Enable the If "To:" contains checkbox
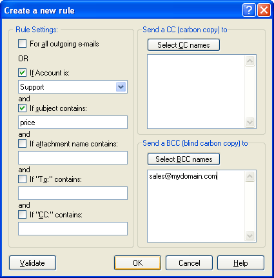The width and height of the screenshot is (274, 278). tap(23, 179)
